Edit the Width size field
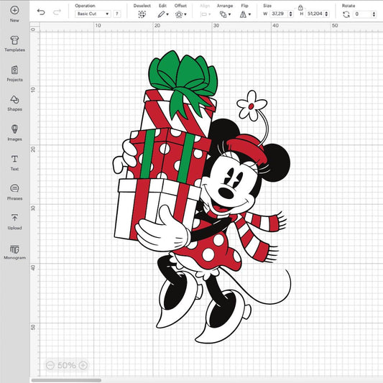 (x=279, y=14)
